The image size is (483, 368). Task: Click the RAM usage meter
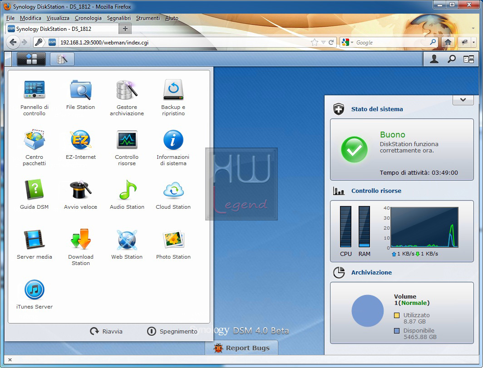click(364, 226)
